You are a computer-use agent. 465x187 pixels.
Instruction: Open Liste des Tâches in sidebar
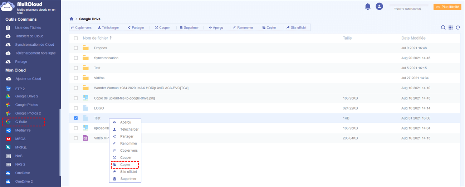click(x=28, y=27)
